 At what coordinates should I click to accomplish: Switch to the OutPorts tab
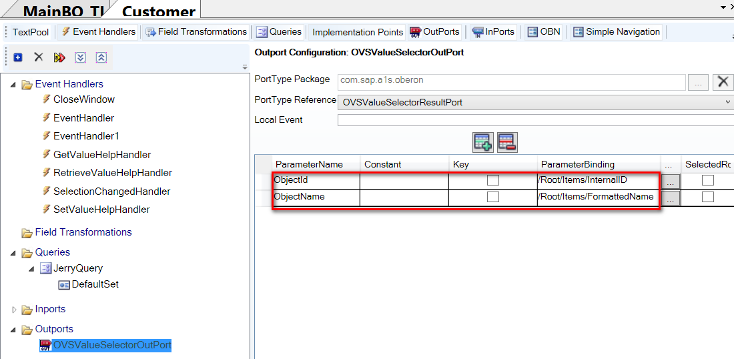[x=434, y=32]
